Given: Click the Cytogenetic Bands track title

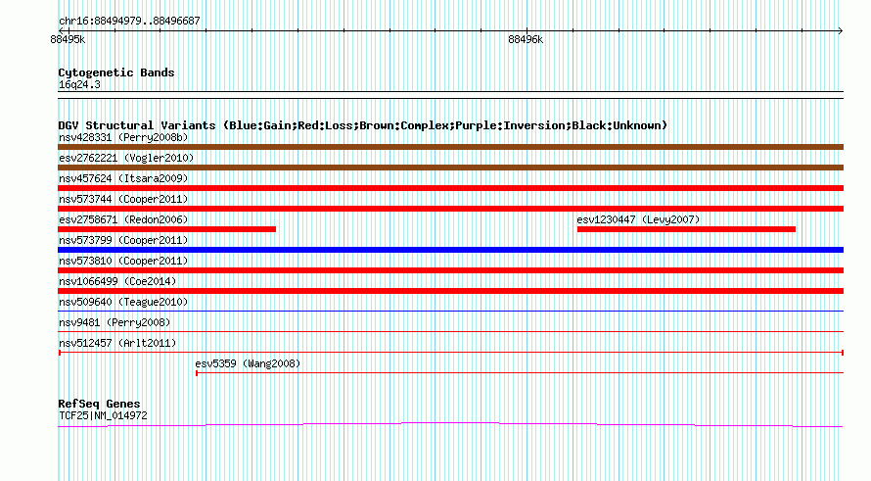Looking at the screenshot, I should [x=116, y=72].
